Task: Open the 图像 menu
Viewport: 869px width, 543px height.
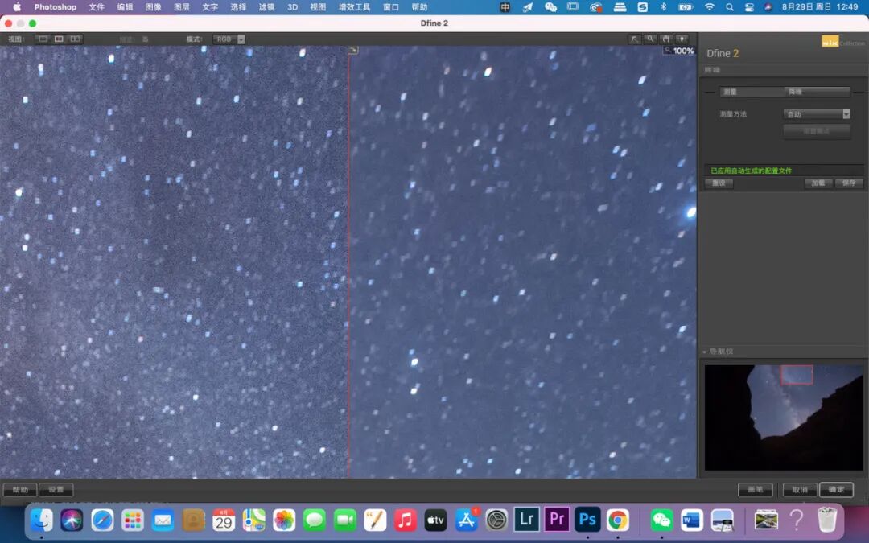Action: pyautogui.click(x=153, y=7)
